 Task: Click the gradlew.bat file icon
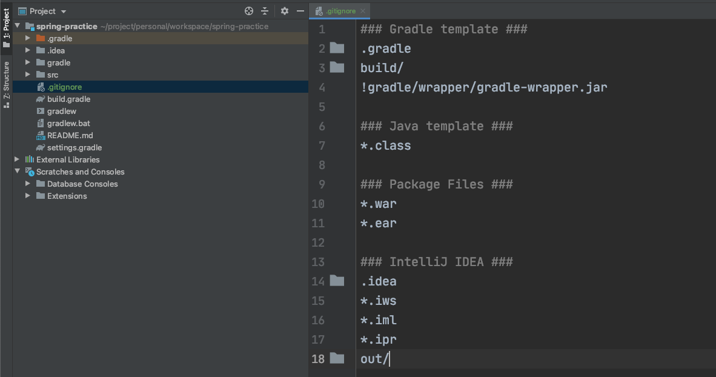pos(41,123)
